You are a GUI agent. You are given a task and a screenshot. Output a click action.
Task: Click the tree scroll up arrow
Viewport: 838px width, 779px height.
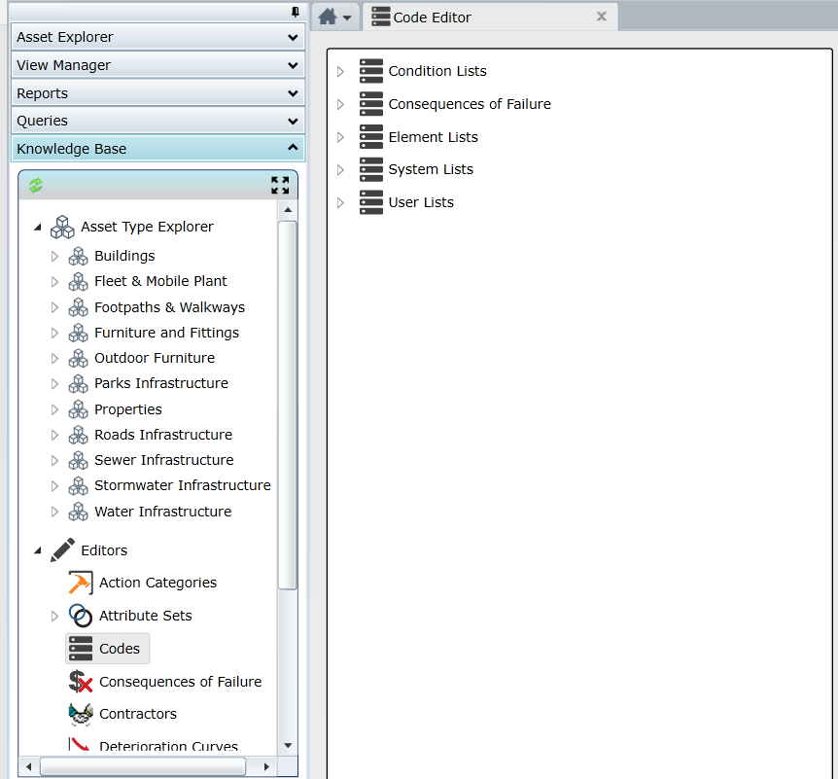(288, 210)
